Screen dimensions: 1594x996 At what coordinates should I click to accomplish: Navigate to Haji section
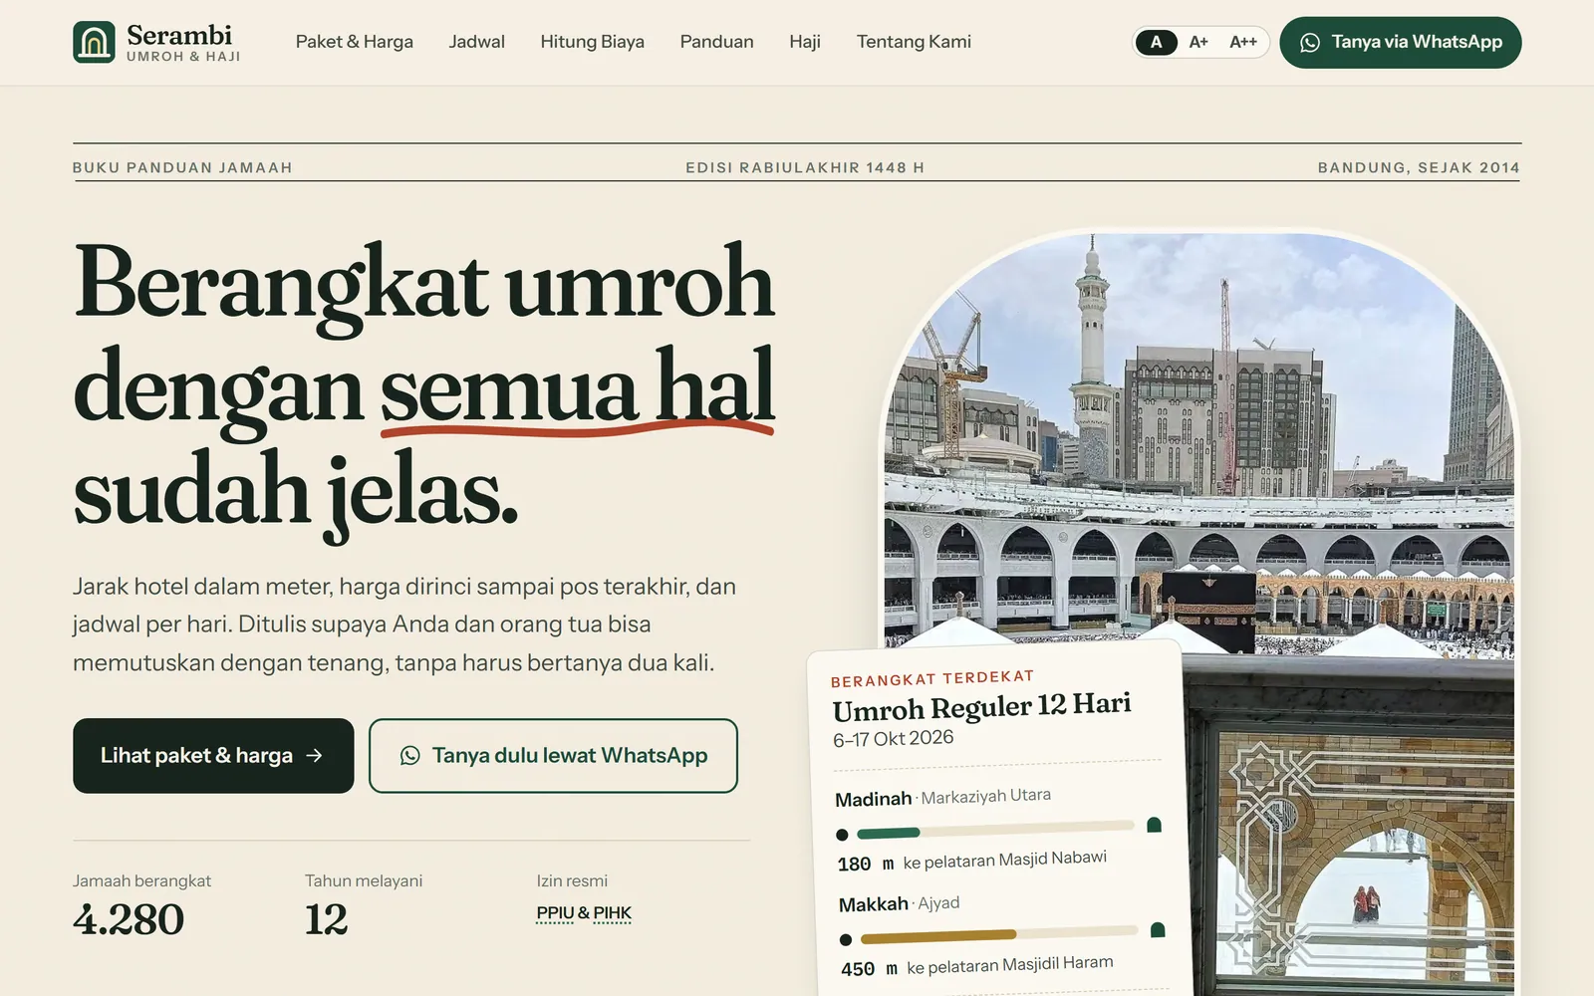coord(805,42)
